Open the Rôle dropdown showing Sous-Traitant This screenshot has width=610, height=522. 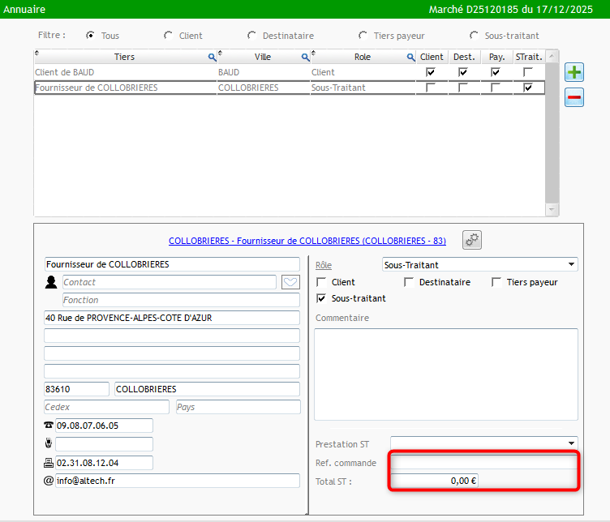coord(479,264)
